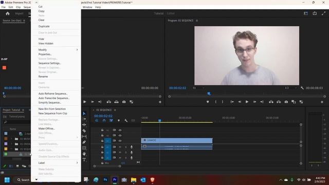Open Comparison View in Program monitor
Screen dimensions: 329x185
point(294,102)
